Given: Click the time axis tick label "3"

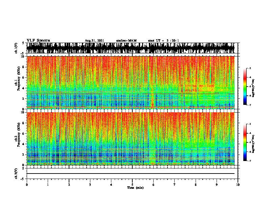Looking at the screenshot, I should tap(90, 185).
